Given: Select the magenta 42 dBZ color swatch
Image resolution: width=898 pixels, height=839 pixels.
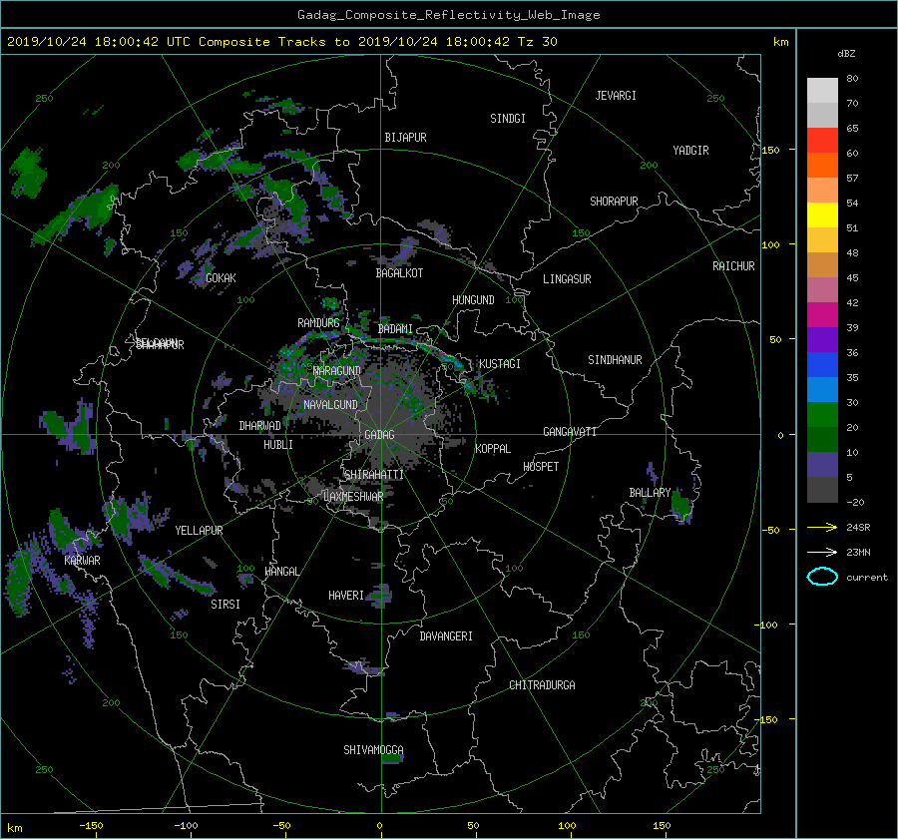Looking at the screenshot, I should pos(822,314).
